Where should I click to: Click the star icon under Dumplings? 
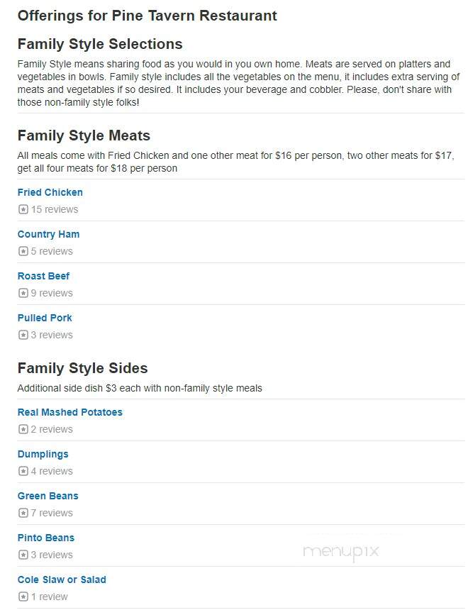point(23,471)
